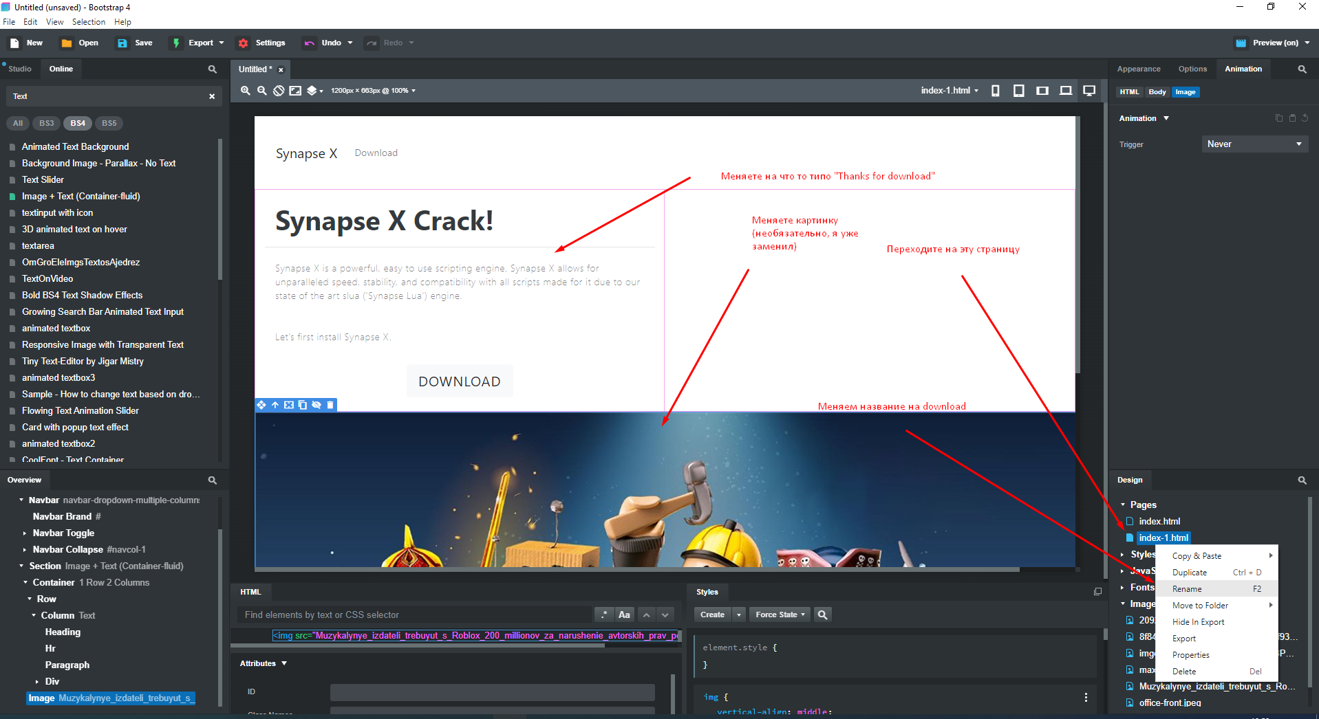Reset animation settings icon
Viewport: 1319px width, 719px height.
1305,118
